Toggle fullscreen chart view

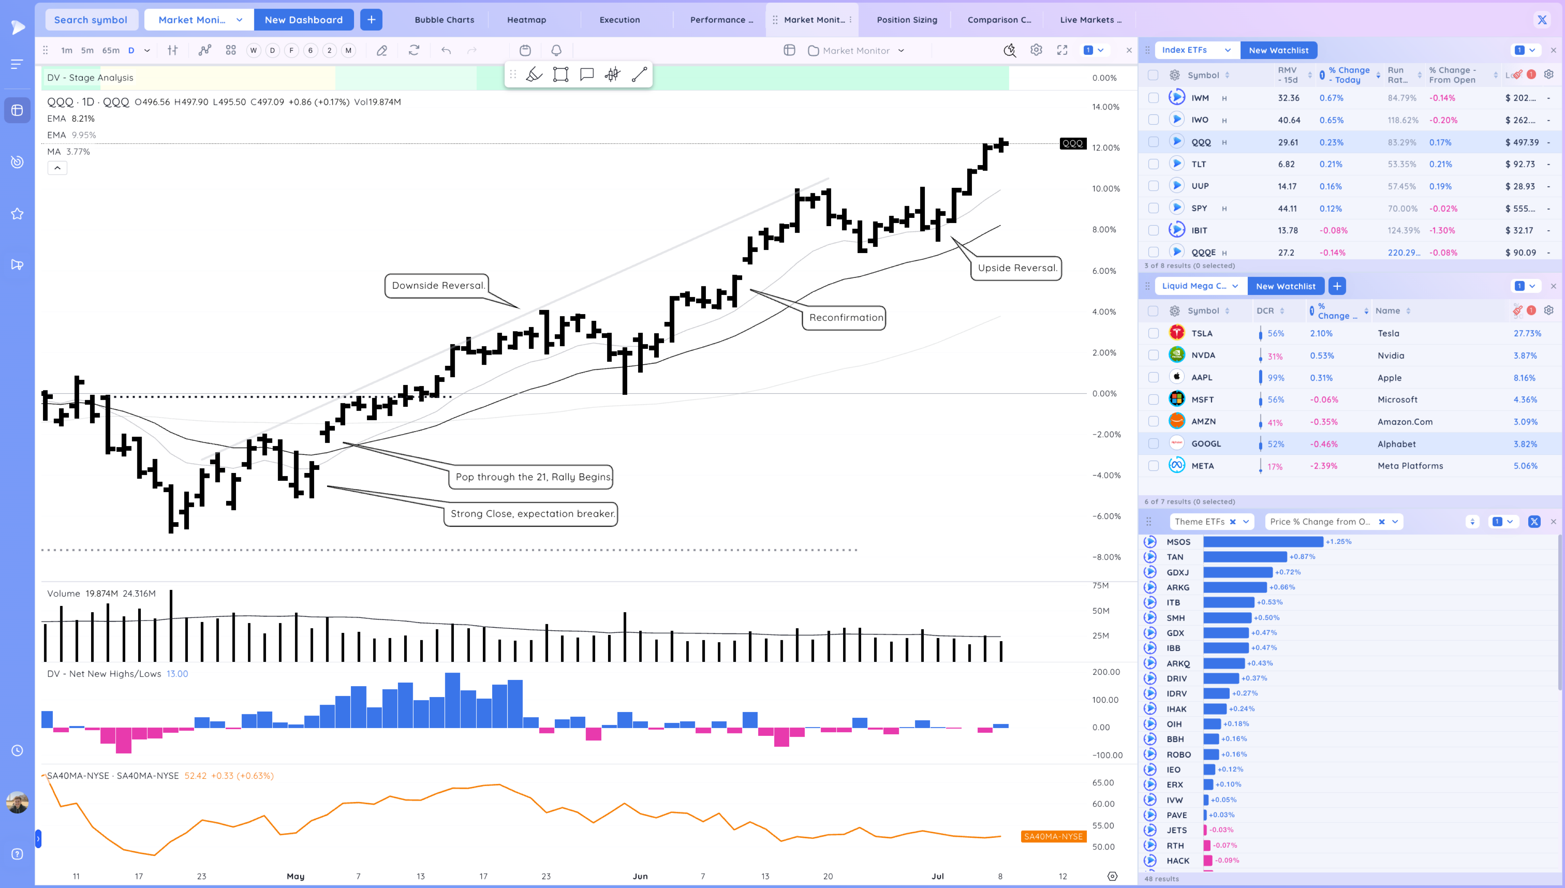[x=1063, y=50]
